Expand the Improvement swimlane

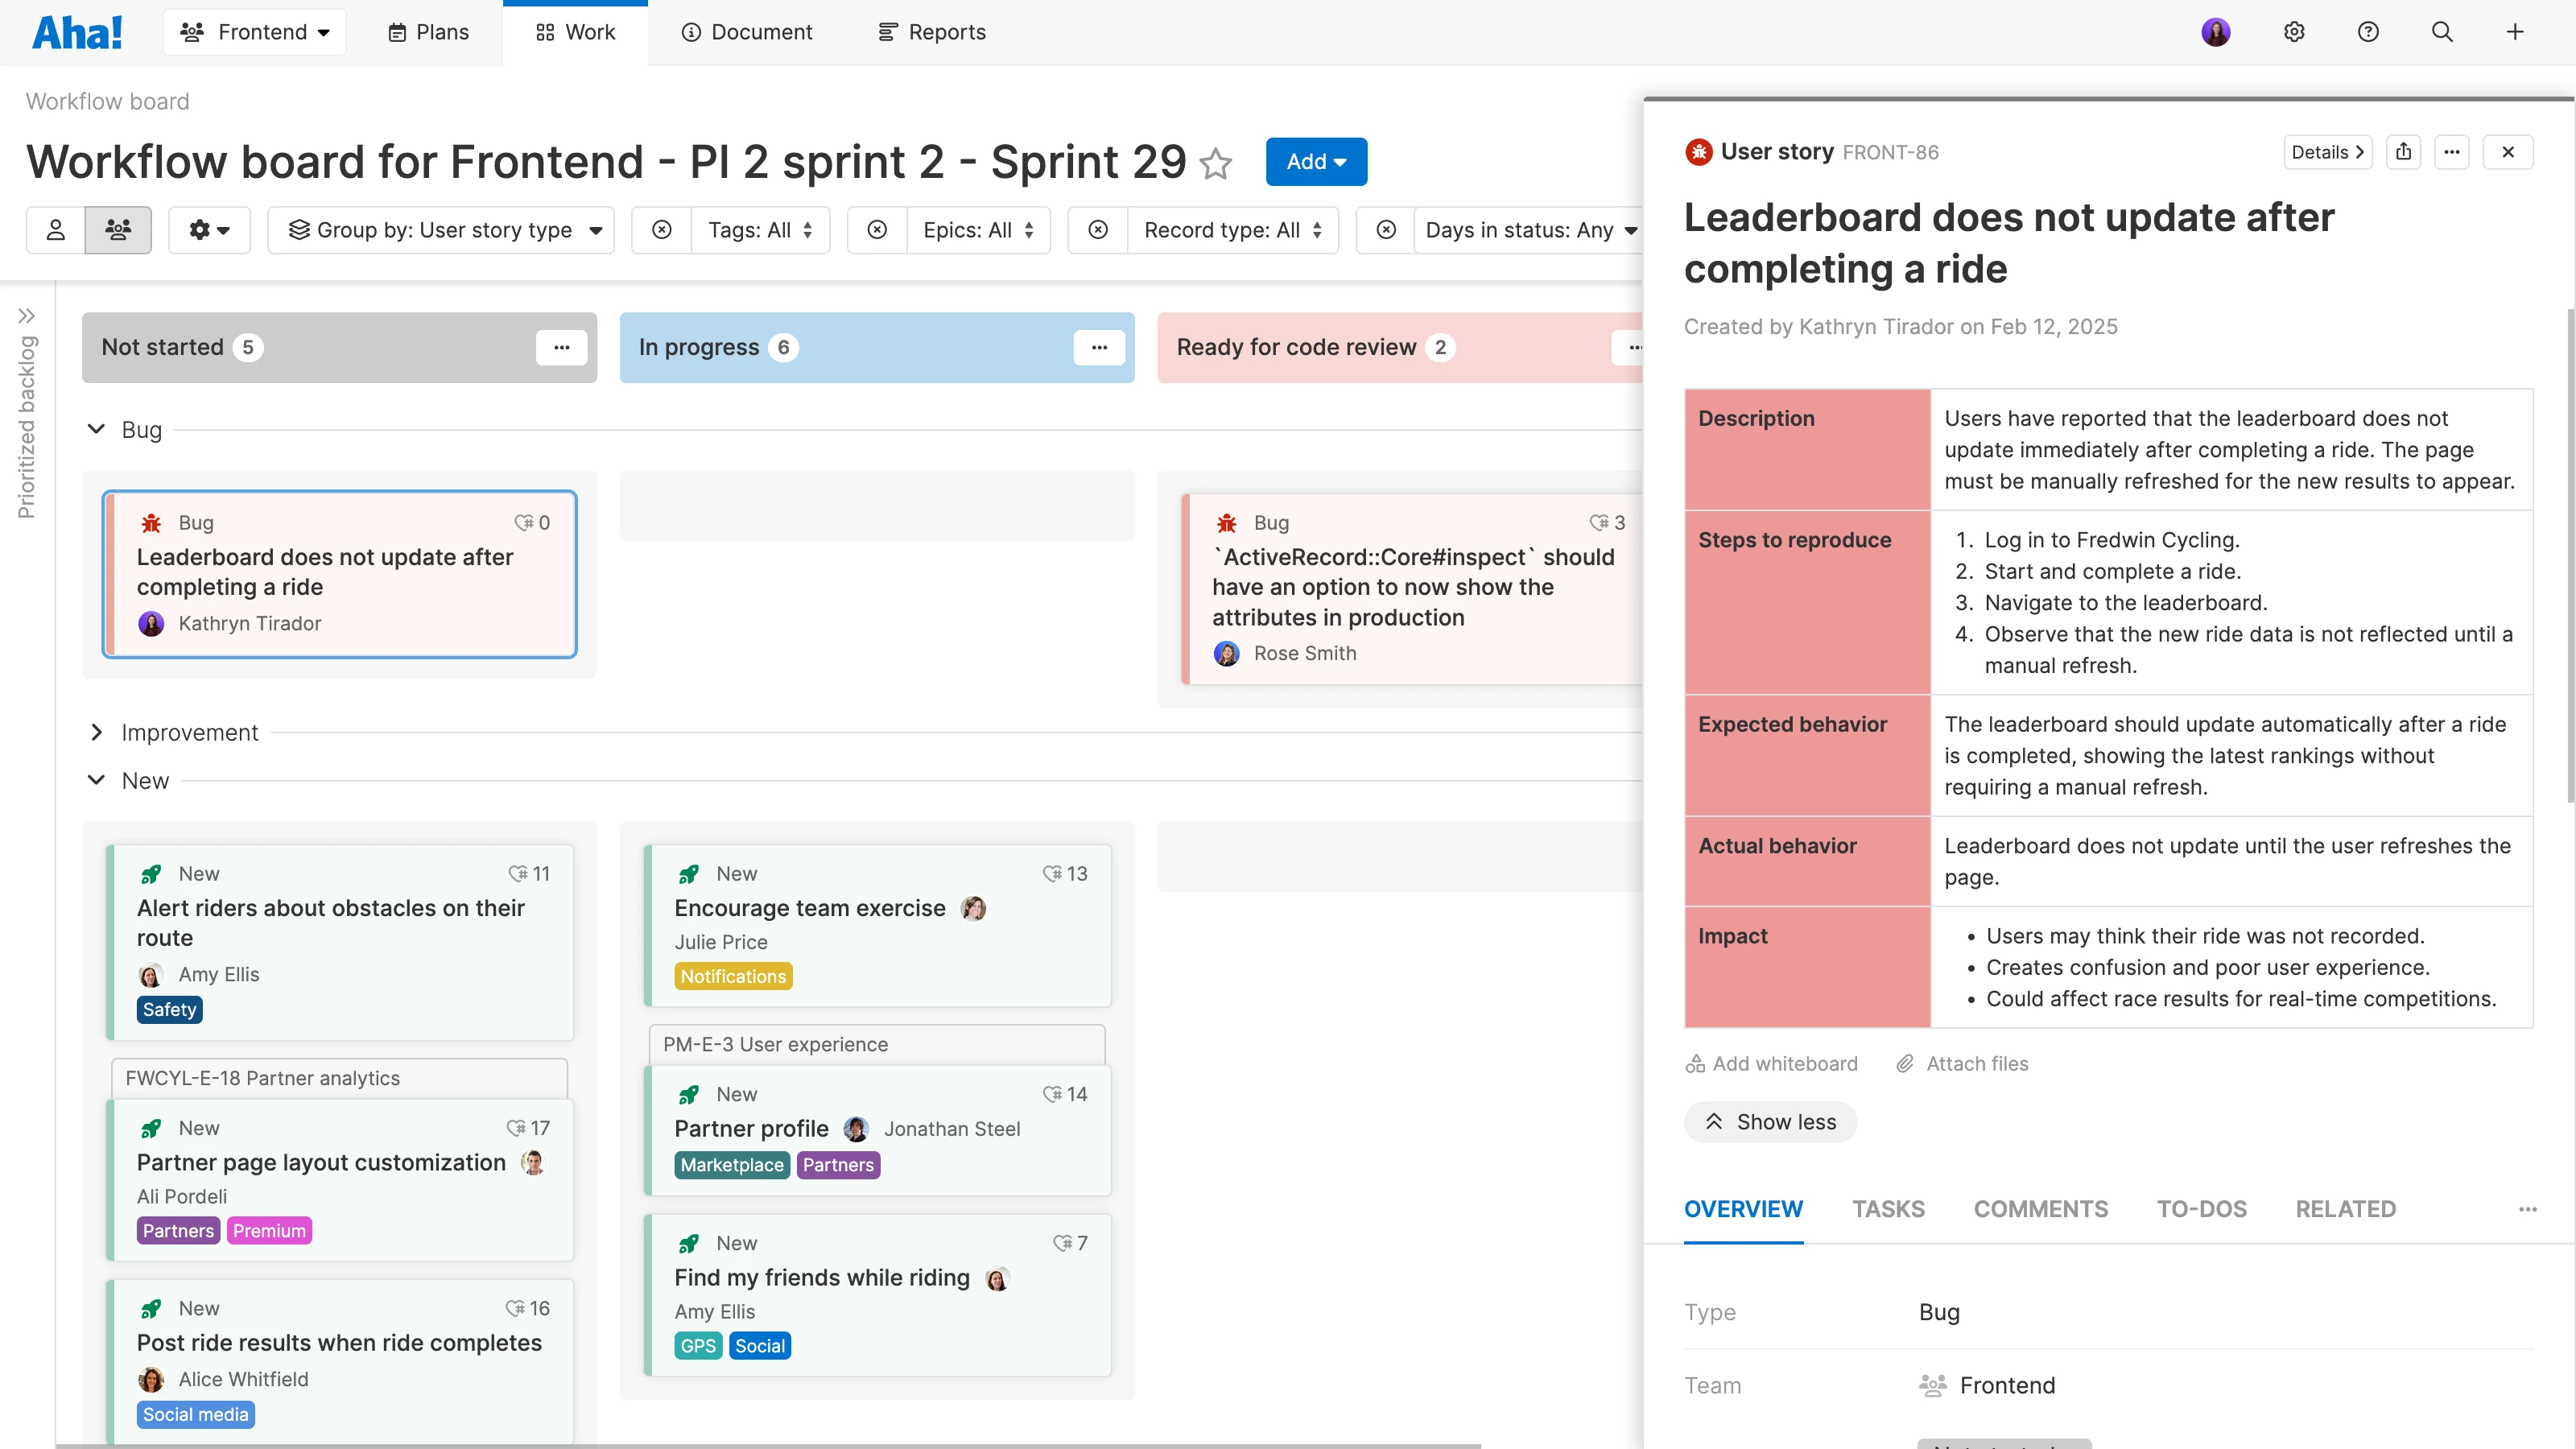[x=97, y=732]
